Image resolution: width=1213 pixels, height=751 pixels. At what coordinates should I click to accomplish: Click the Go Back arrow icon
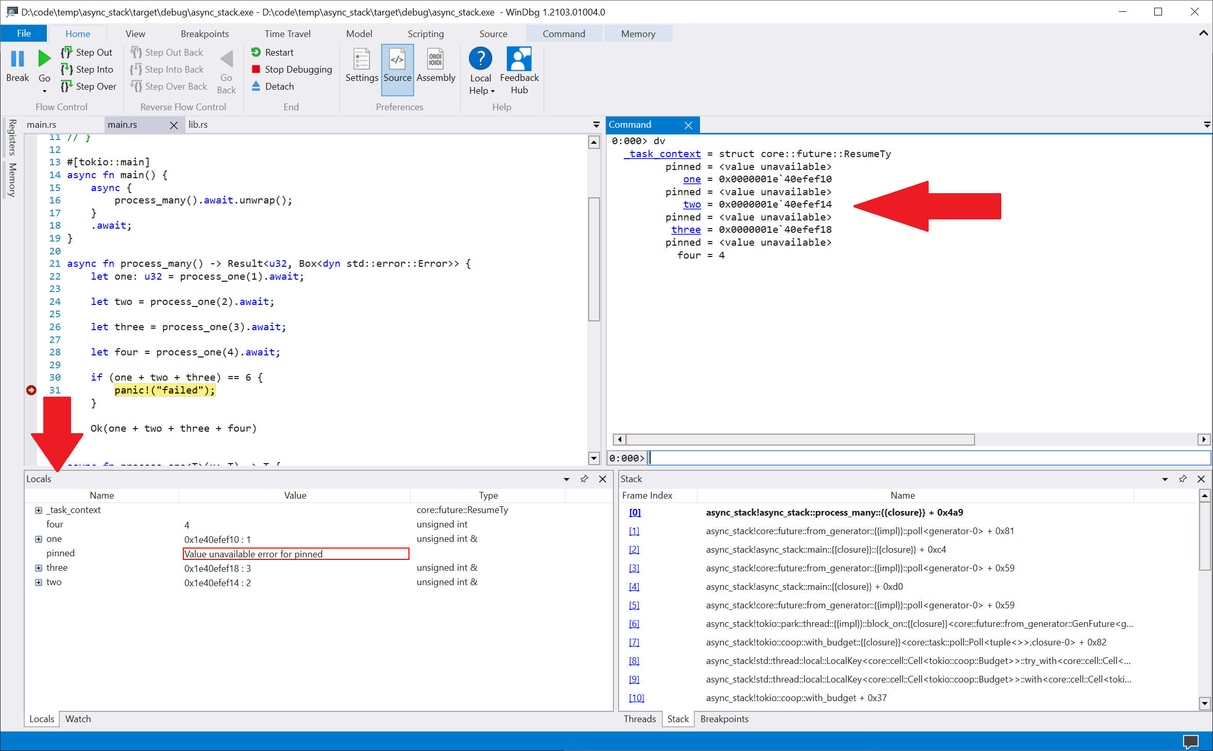(x=226, y=59)
